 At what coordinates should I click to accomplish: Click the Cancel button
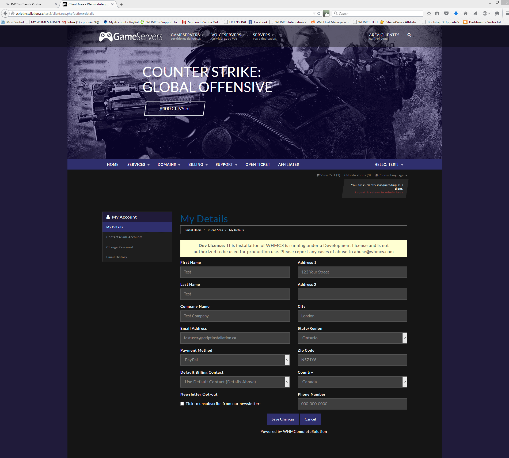coord(310,419)
